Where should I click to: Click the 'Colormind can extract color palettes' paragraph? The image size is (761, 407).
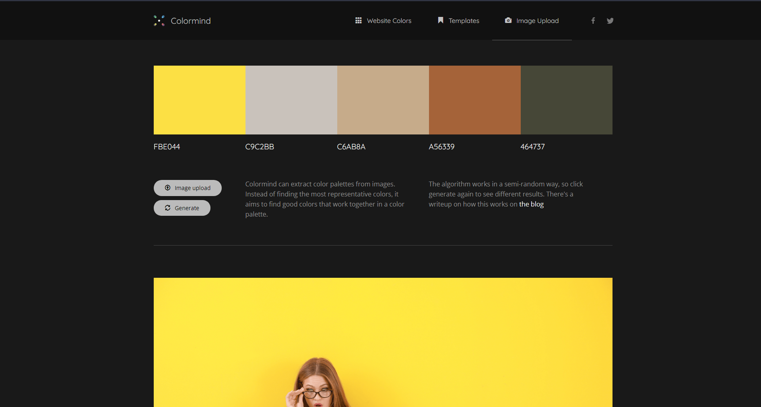click(x=325, y=199)
